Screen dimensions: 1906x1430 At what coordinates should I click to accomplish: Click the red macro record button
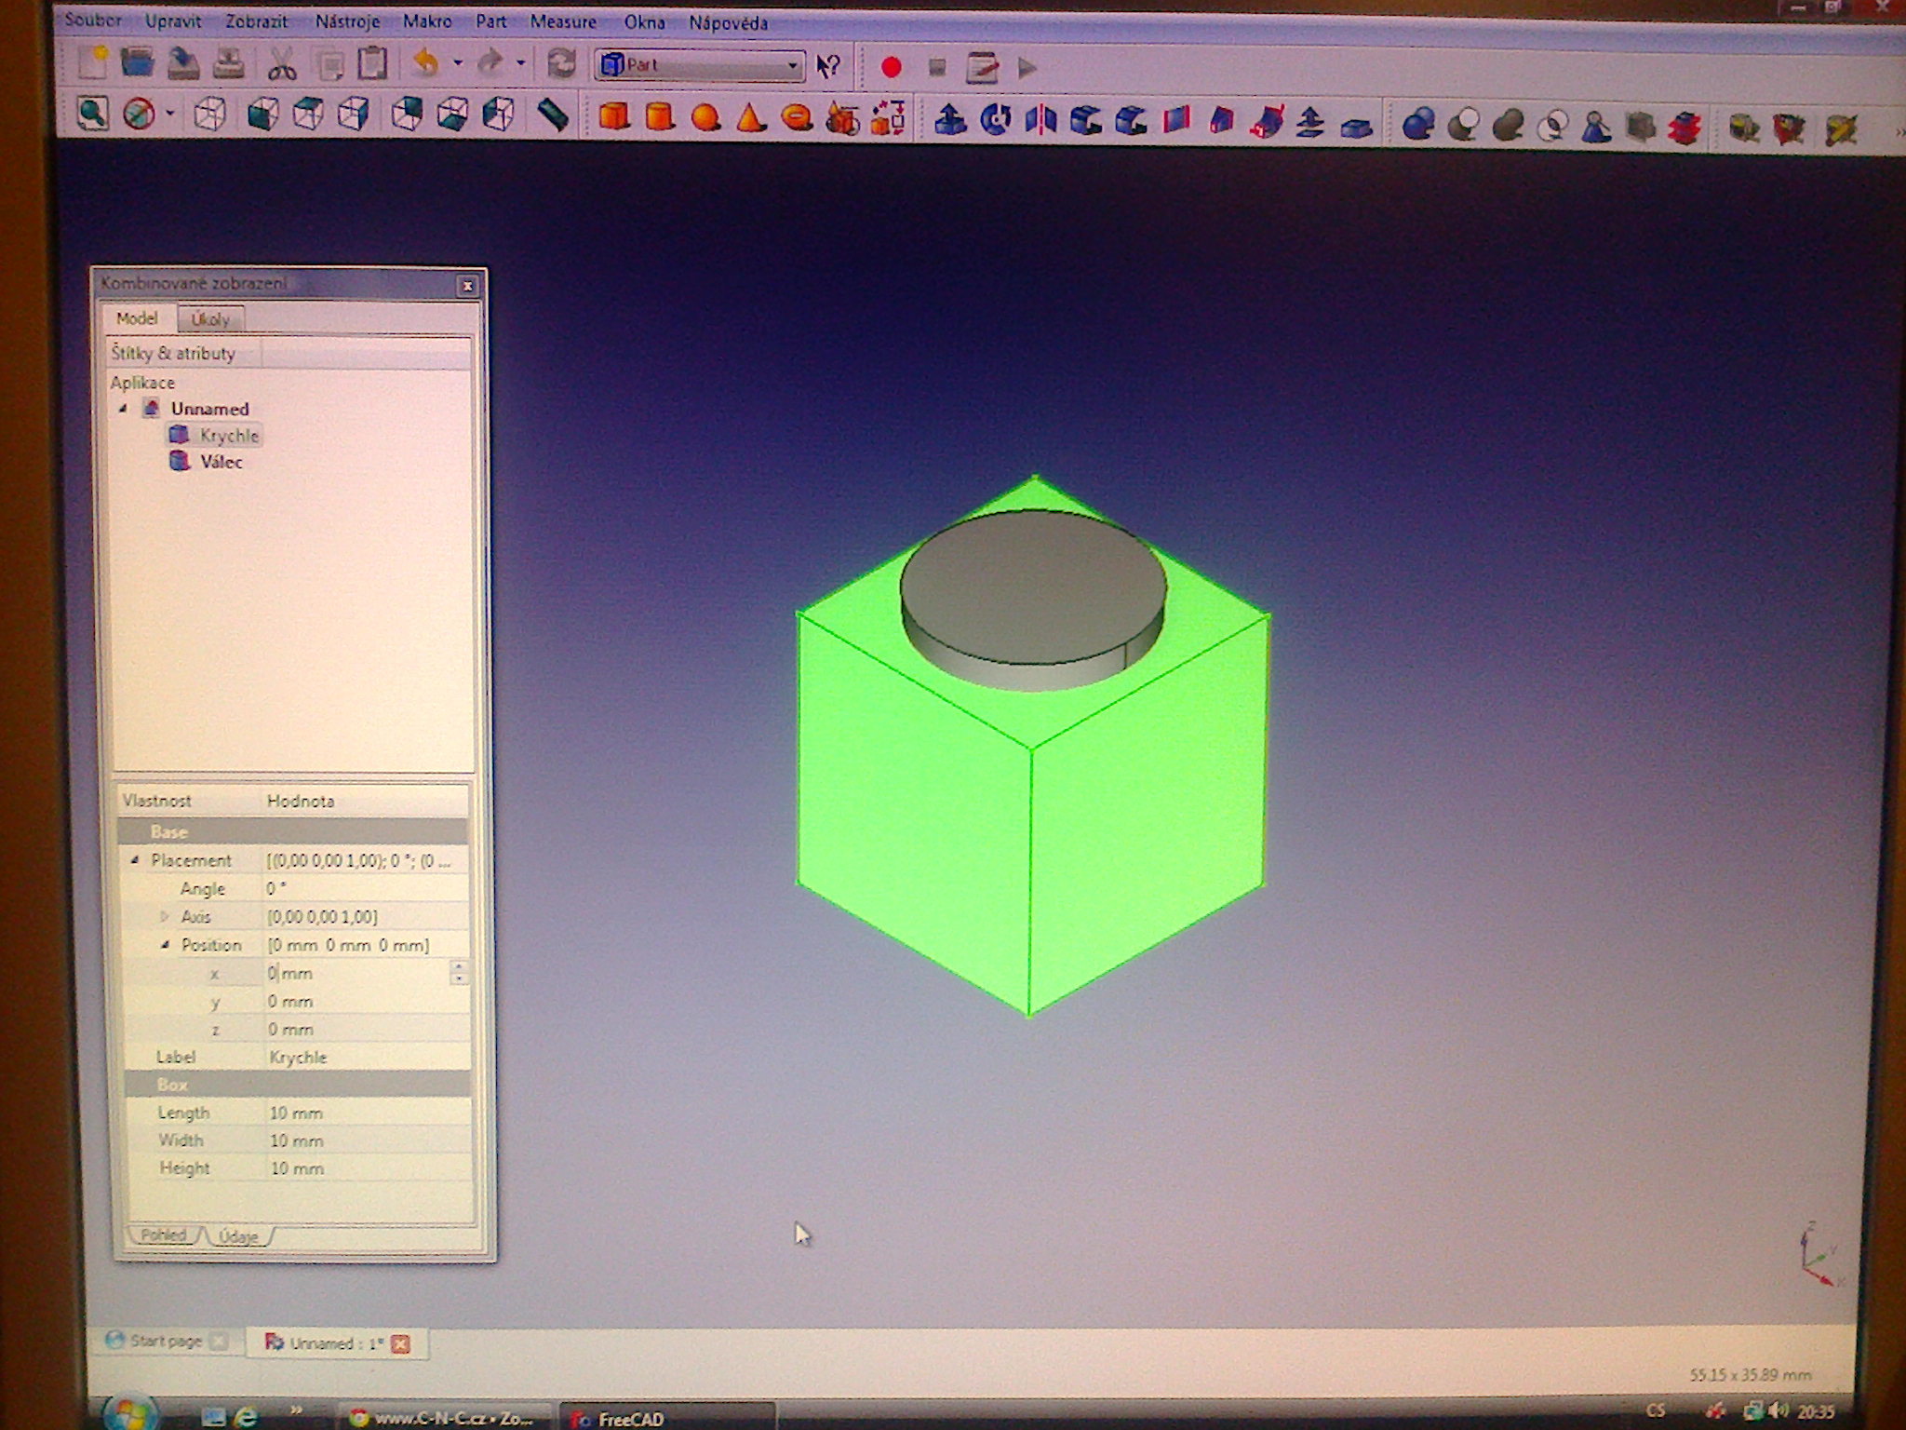click(x=891, y=68)
